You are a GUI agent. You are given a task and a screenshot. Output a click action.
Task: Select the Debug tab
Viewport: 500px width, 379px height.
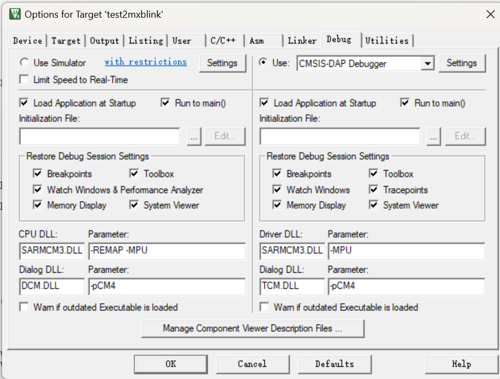pyautogui.click(x=341, y=40)
